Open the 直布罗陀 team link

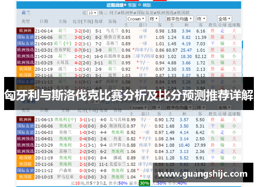coord(62,50)
